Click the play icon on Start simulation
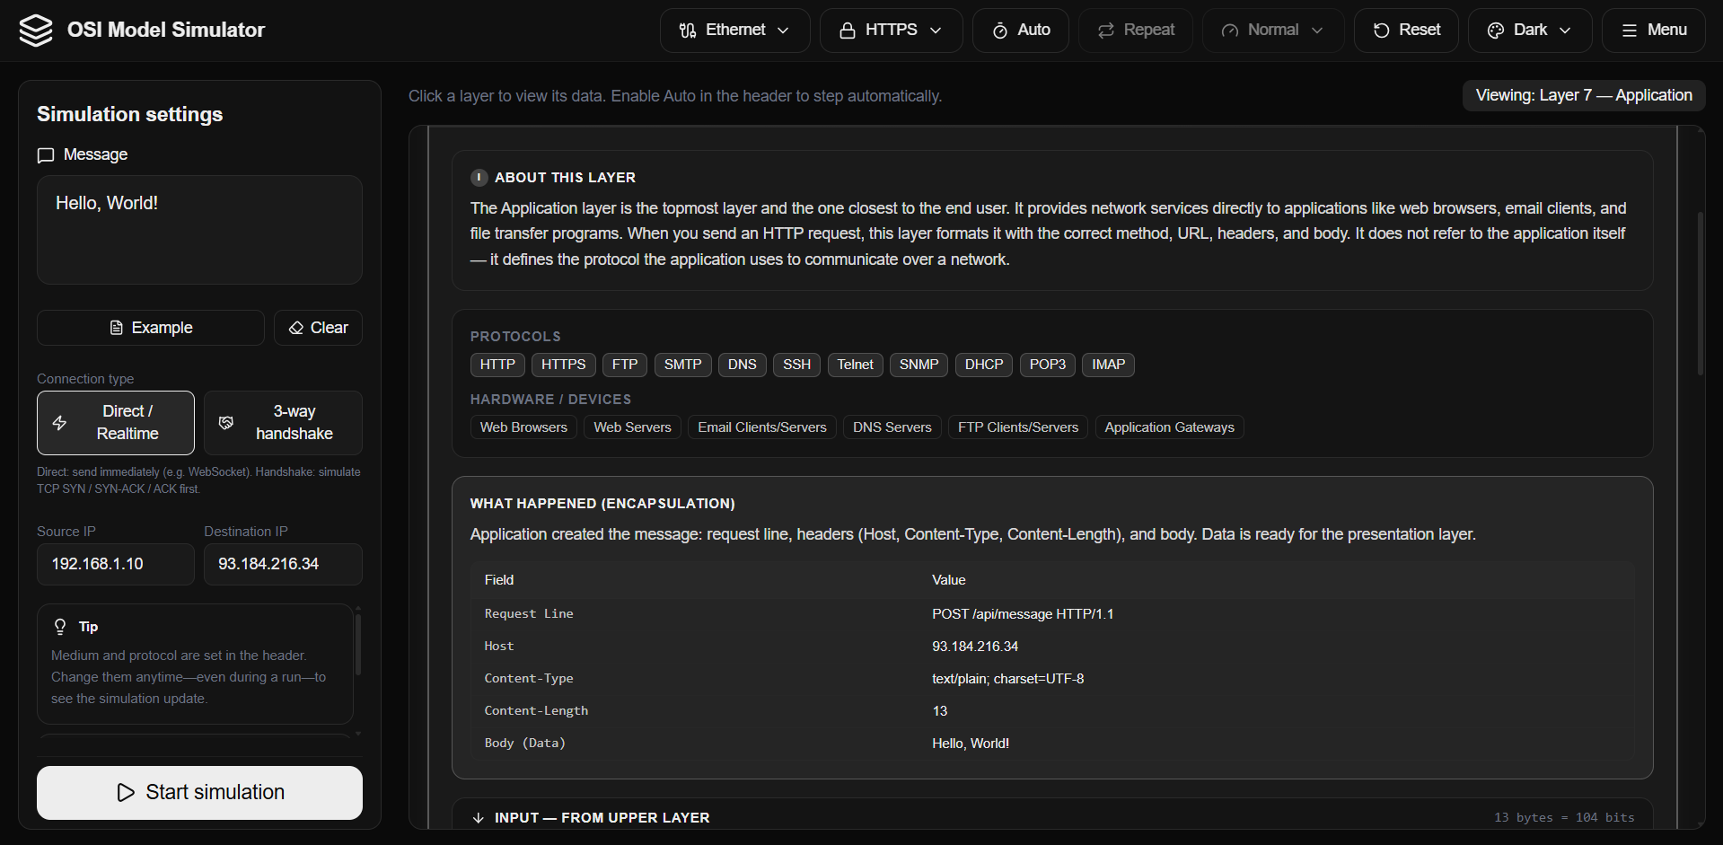1723x845 pixels. (x=126, y=792)
